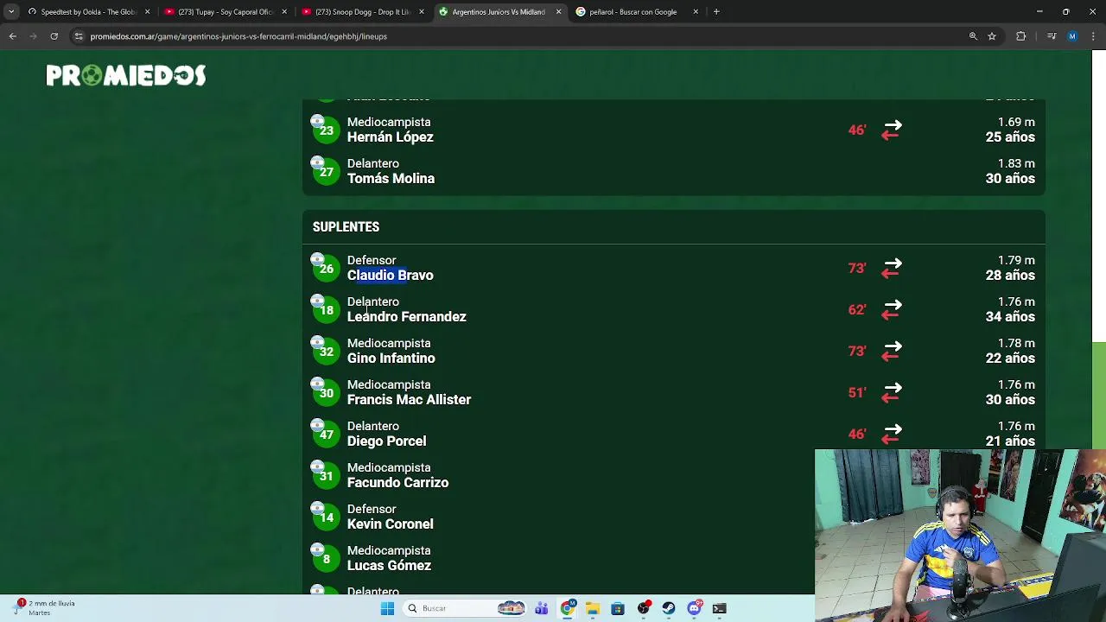Open OBS Studio from the taskbar
The width and height of the screenshot is (1106, 622).
click(x=644, y=608)
